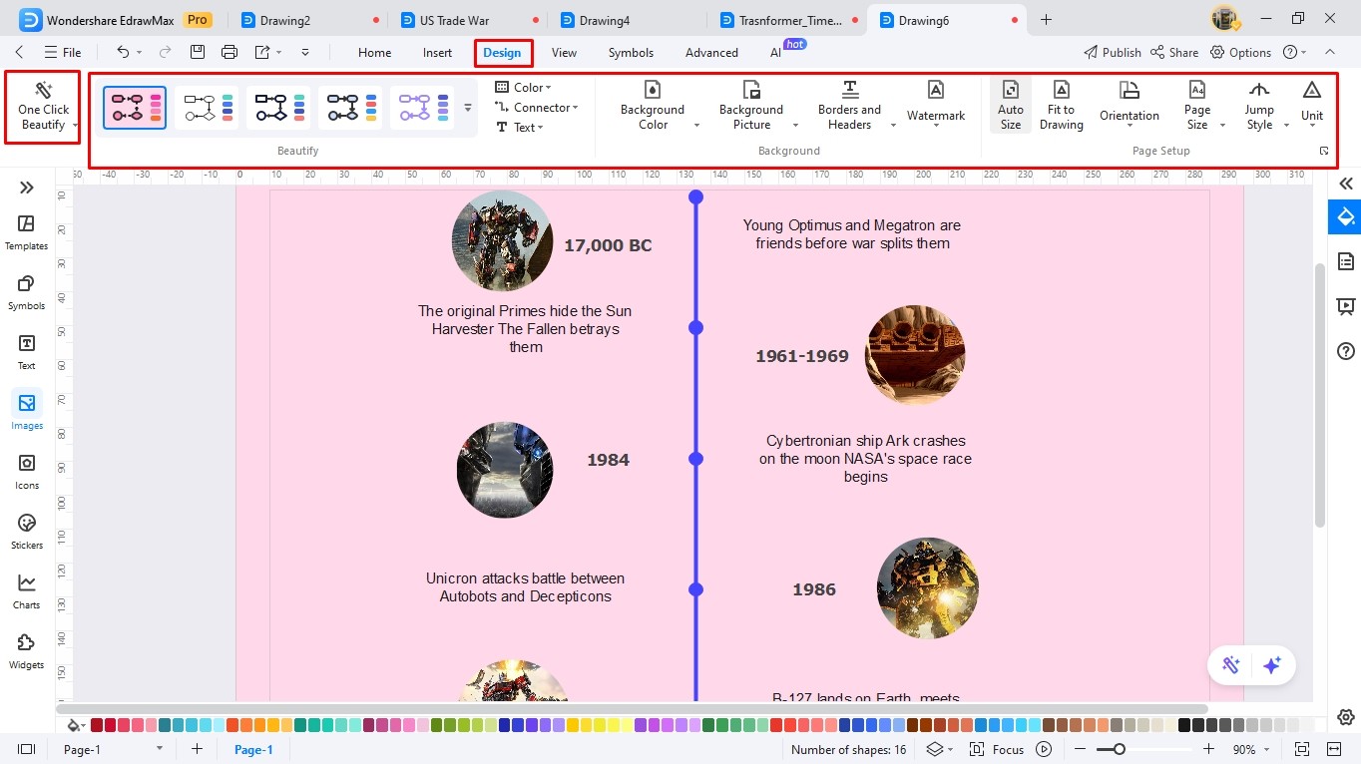Click the Fill style icon in right panel
Image resolution: width=1361 pixels, height=764 pixels.
(x=1345, y=216)
